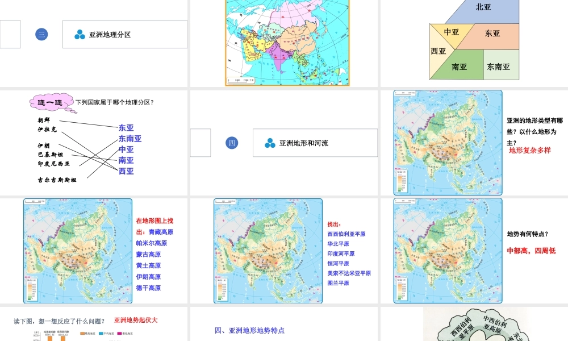Click the pink 连一连 cloud badge
This screenshot has height=341, width=568.
pyautogui.click(x=52, y=103)
